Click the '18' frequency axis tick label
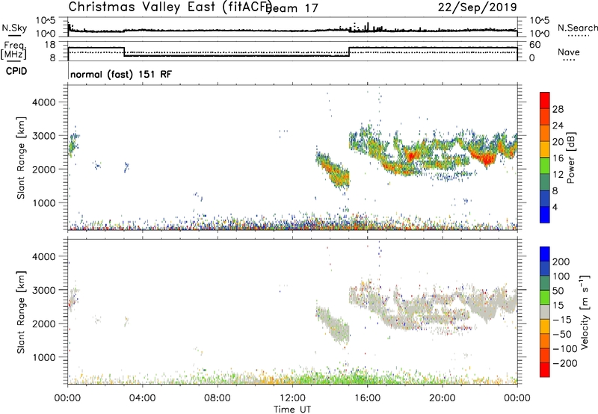598x414 pixels. pyautogui.click(x=51, y=45)
